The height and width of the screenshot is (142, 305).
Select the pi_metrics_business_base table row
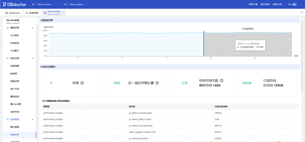(x=170, y=113)
